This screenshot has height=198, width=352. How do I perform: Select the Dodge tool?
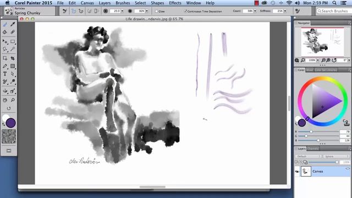pyautogui.click(x=13, y=82)
